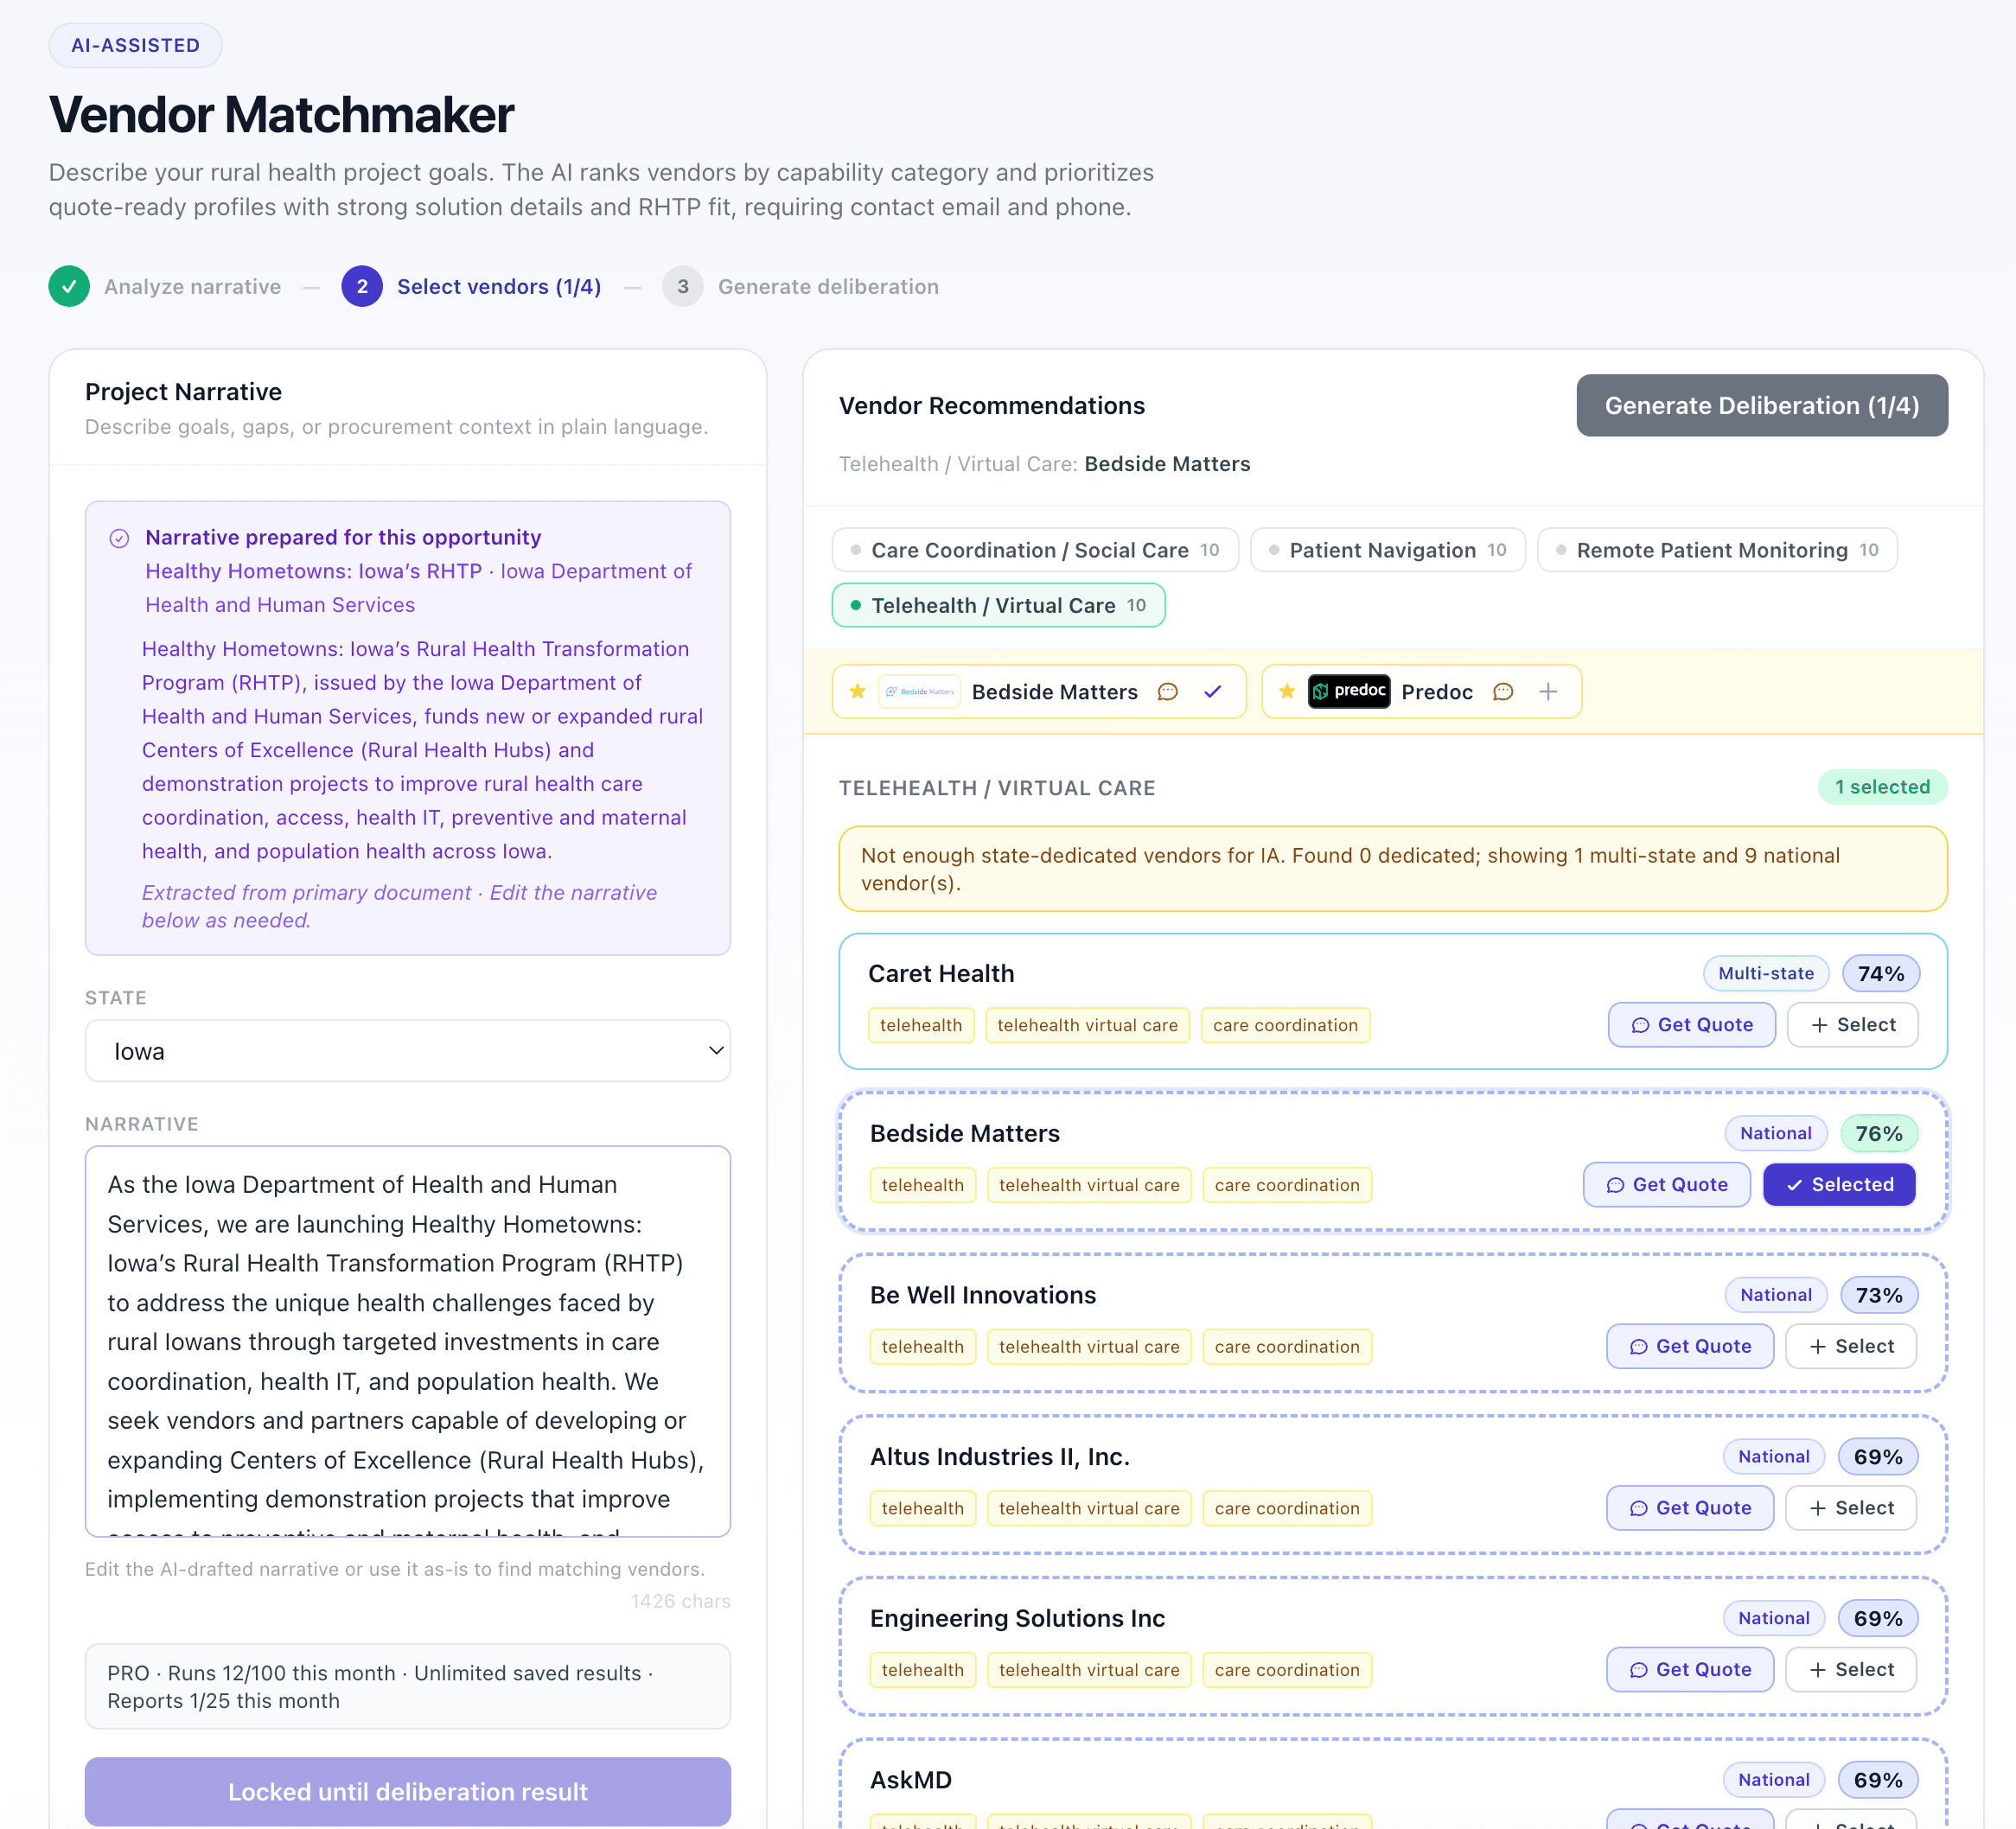Image resolution: width=2016 pixels, height=1829 pixels.
Task: Open chat bubble icon on Bedside Matters chip
Action: pyautogui.click(x=1167, y=691)
